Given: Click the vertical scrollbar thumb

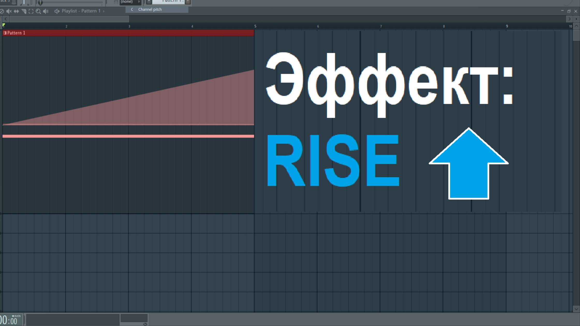Looking at the screenshot, I should (x=576, y=35).
